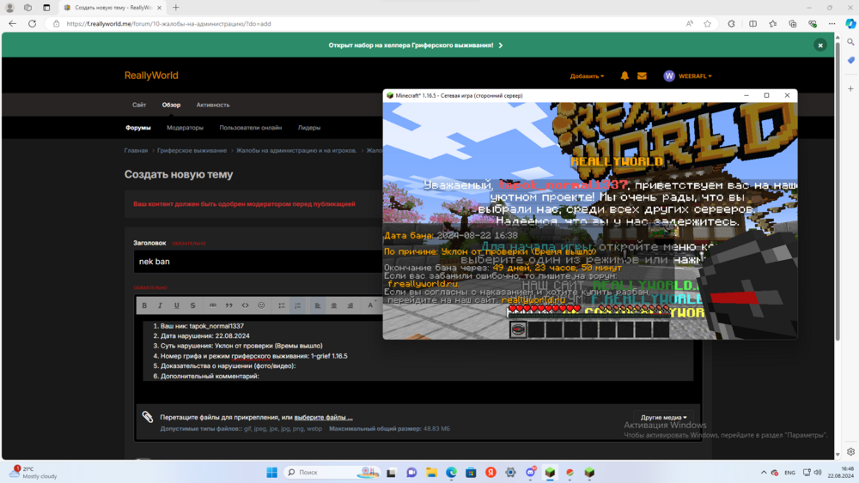The height and width of the screenshot is (483, 859).
Task: Toggle bold formatting in the editor
Action: [x=144, y=305]
